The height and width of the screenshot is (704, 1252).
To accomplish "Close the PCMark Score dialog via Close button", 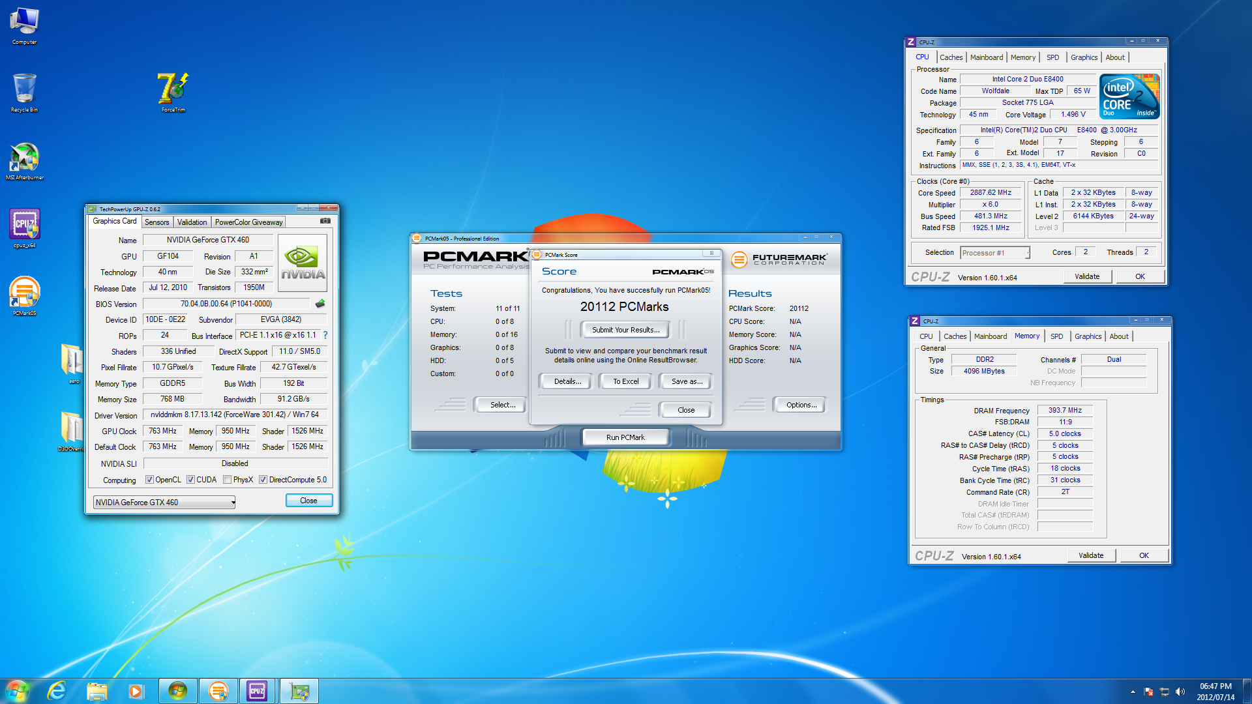I will click(685, 410).
